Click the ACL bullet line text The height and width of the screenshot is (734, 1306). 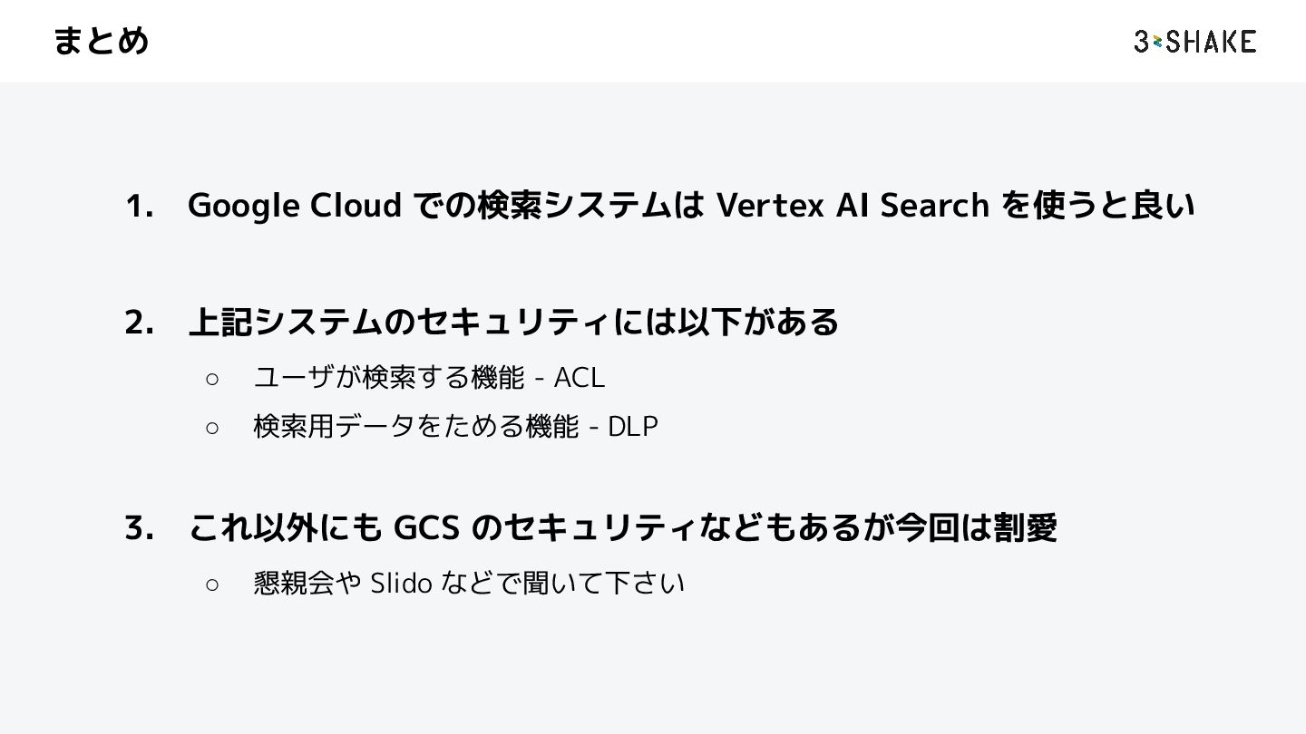click(x=429, y=377)
